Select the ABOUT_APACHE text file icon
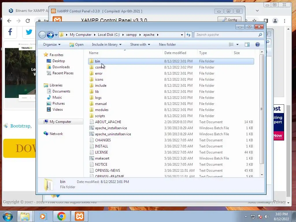The height and width of the screenshot is (222, 296). (x=92, y=122)
